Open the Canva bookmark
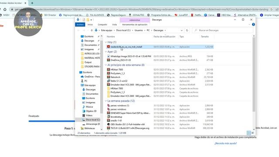279x157 pixels. point(209,15)
